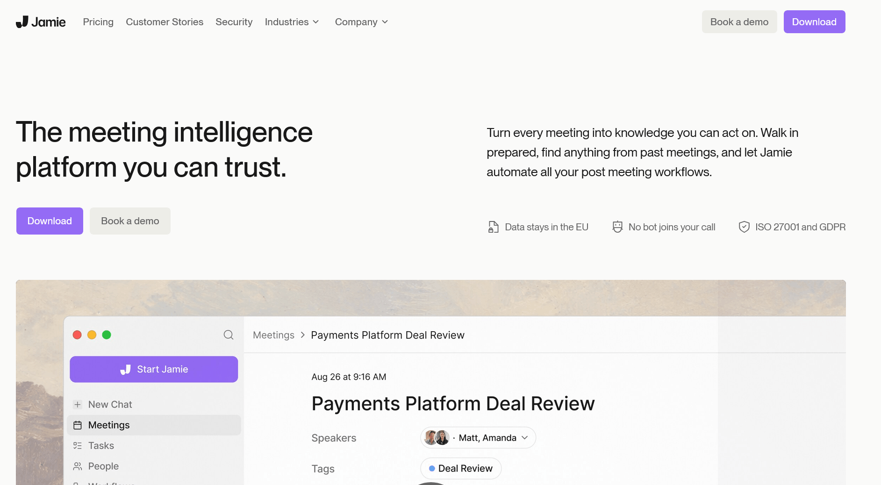Click the hero Download button

click(x=50, y=221)
